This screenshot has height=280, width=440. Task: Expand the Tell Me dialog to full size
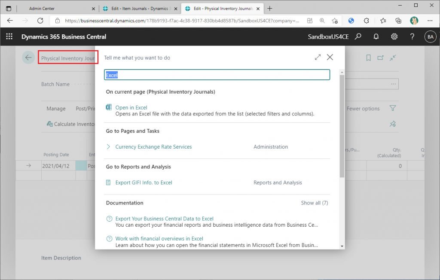click(x=318, y=57)
